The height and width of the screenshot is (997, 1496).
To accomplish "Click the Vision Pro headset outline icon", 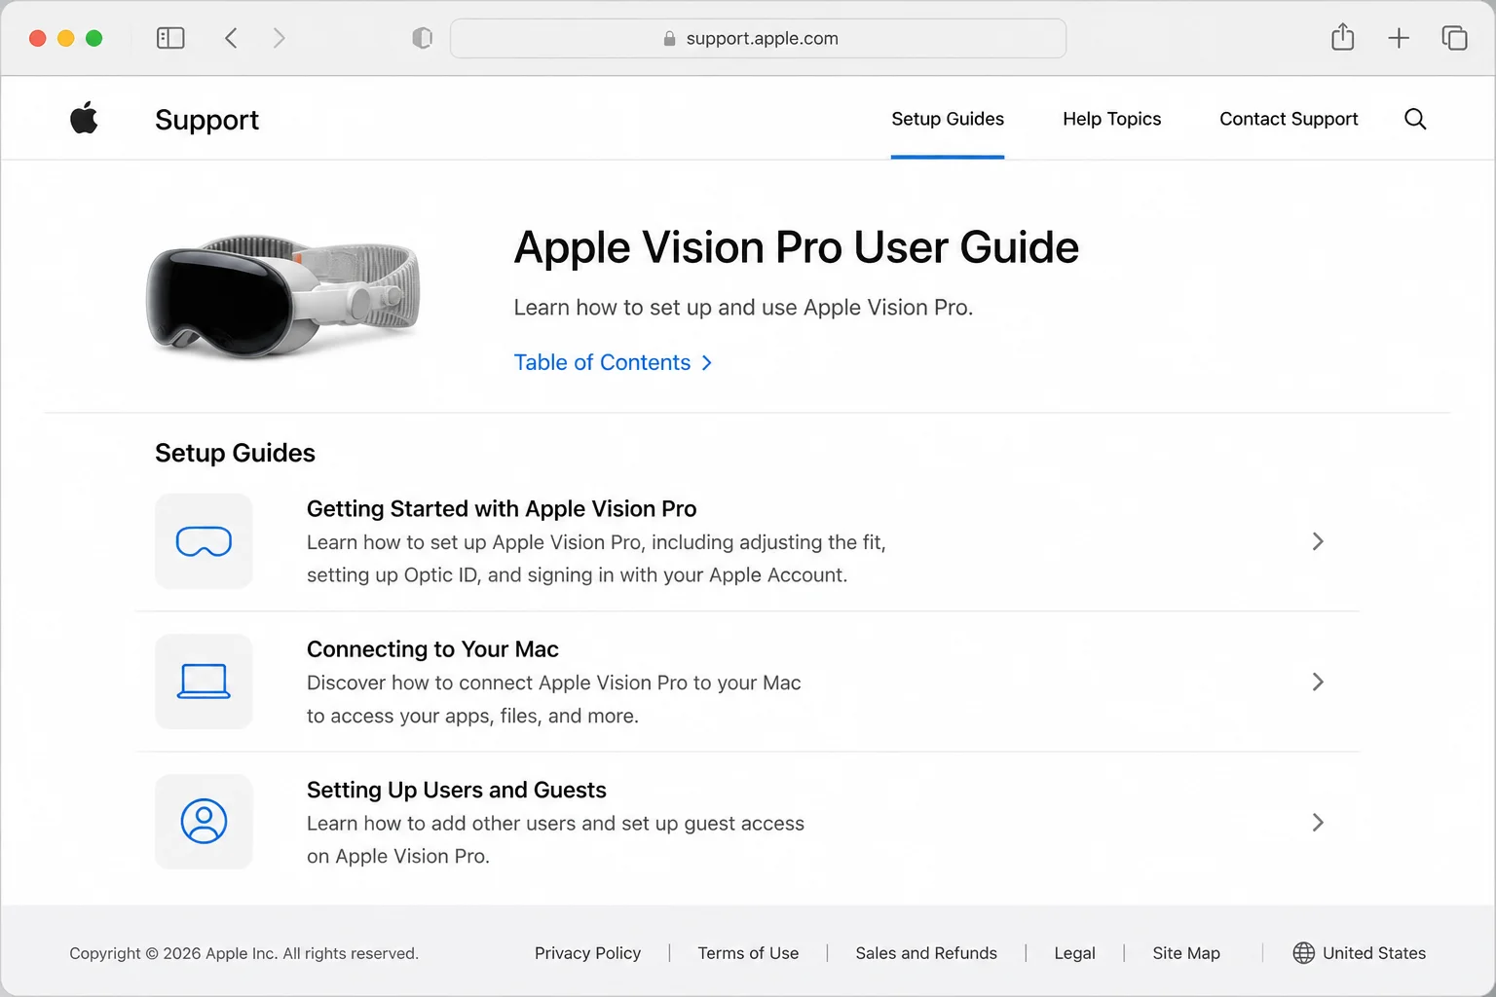I will point(204,541).
